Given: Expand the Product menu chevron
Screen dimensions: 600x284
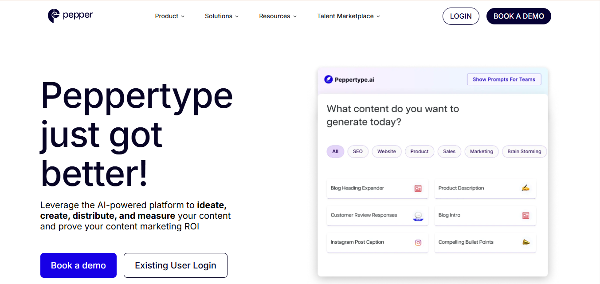Looking at the screenshot, I should point(182,16).
